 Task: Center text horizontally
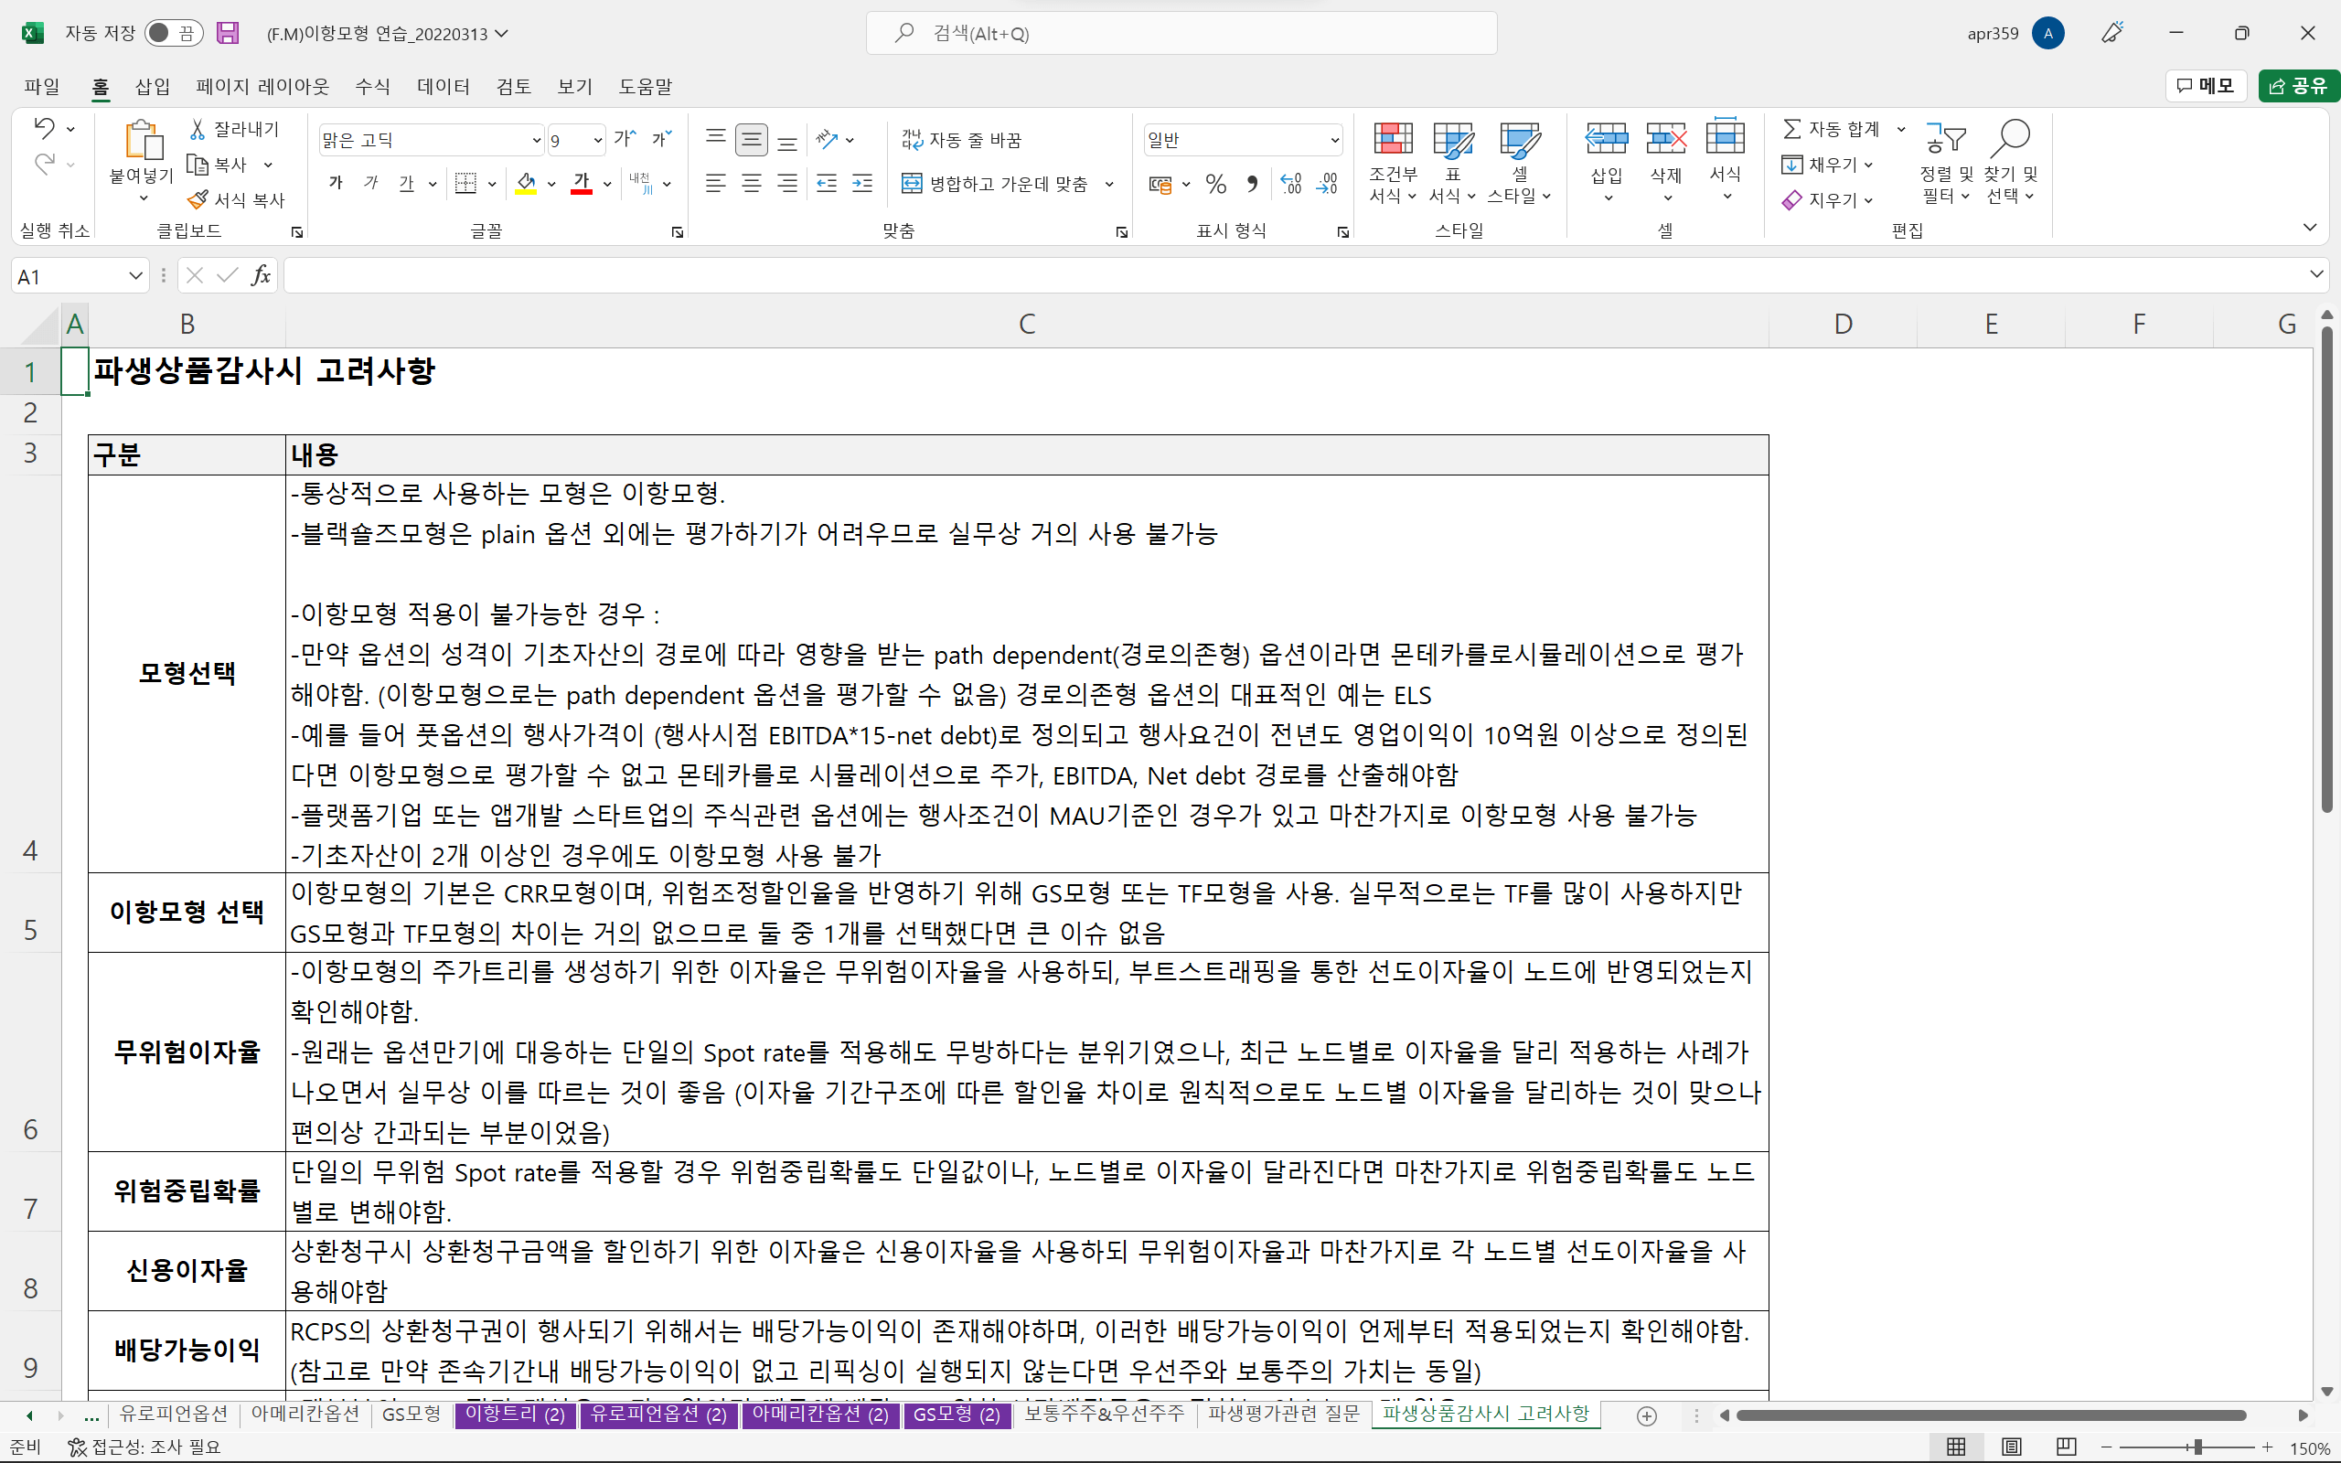(x=752, y=183)
